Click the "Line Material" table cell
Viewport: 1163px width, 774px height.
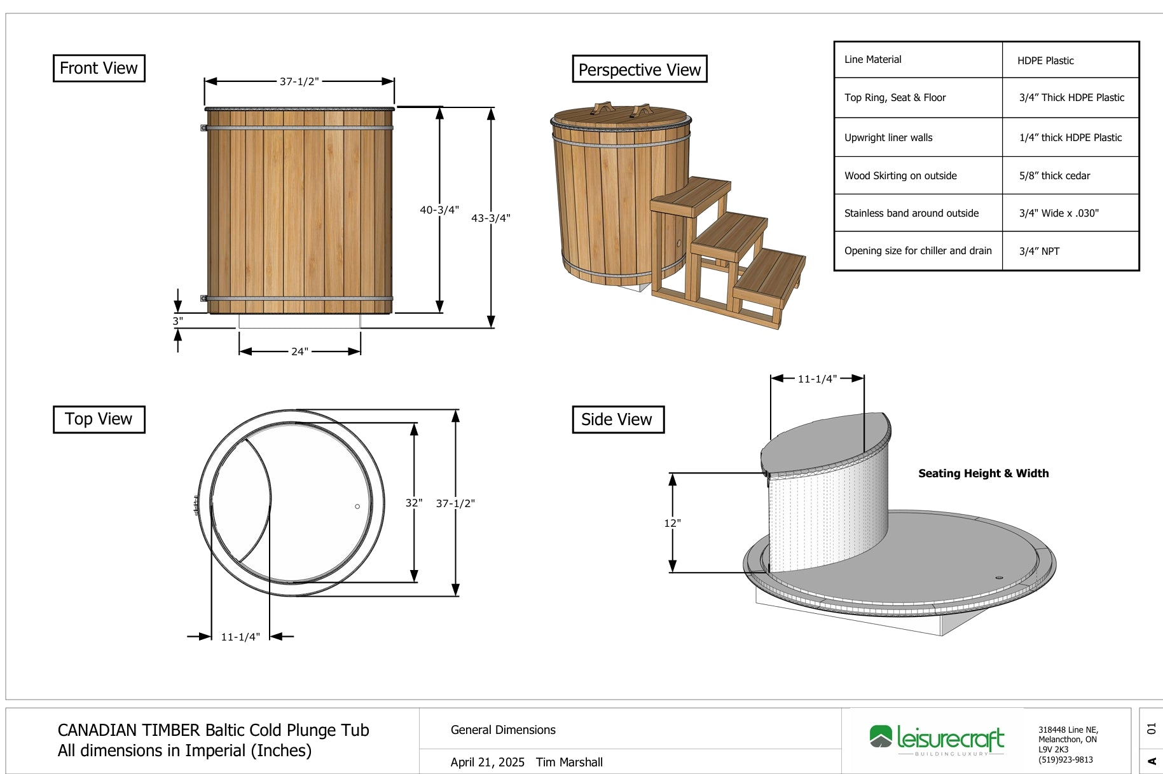point(918,60)
